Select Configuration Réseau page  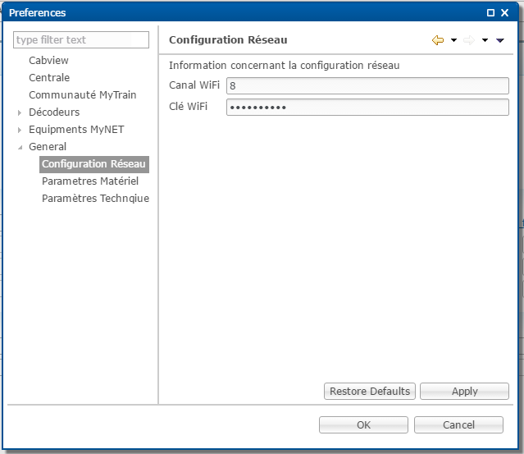point(94,164)
